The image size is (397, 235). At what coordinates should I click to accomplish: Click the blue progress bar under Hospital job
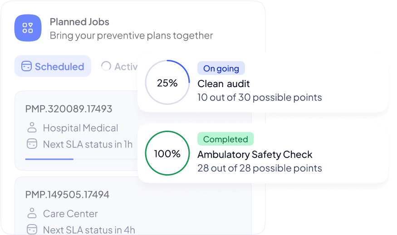49,159
